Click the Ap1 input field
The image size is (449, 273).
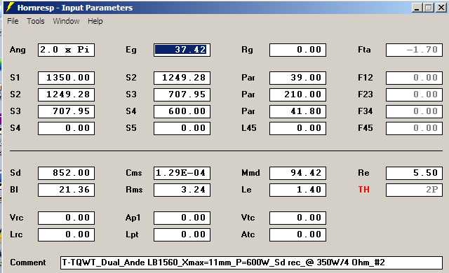pyautogui.click(x=182, y=218)
